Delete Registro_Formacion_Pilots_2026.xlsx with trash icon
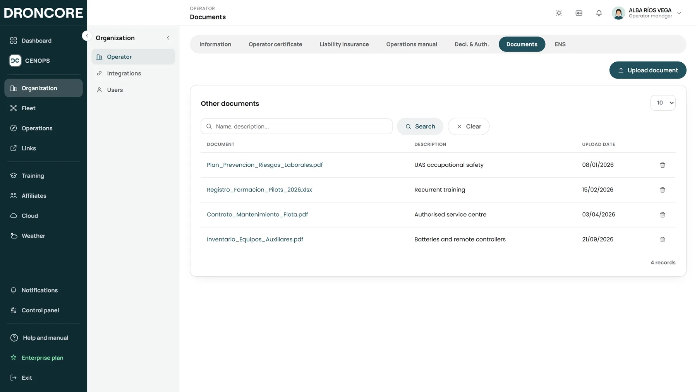Screen dimensions: 697x392 point(663,190)
